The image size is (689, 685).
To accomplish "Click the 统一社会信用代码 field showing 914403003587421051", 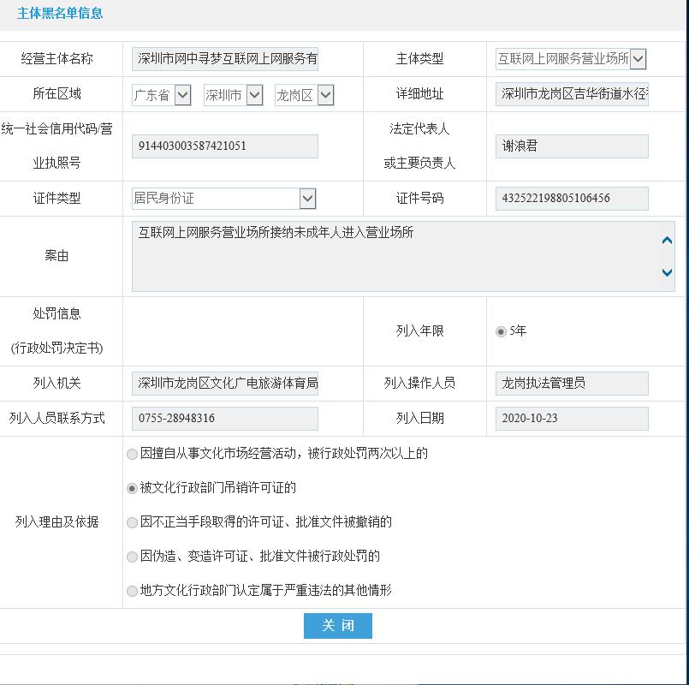I will point(224,146).
